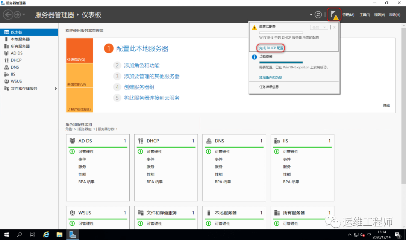Click the 功能安装 progress bar
Image resolution: width=406 pixels, height=240 pixels.
tap(281, 62)
